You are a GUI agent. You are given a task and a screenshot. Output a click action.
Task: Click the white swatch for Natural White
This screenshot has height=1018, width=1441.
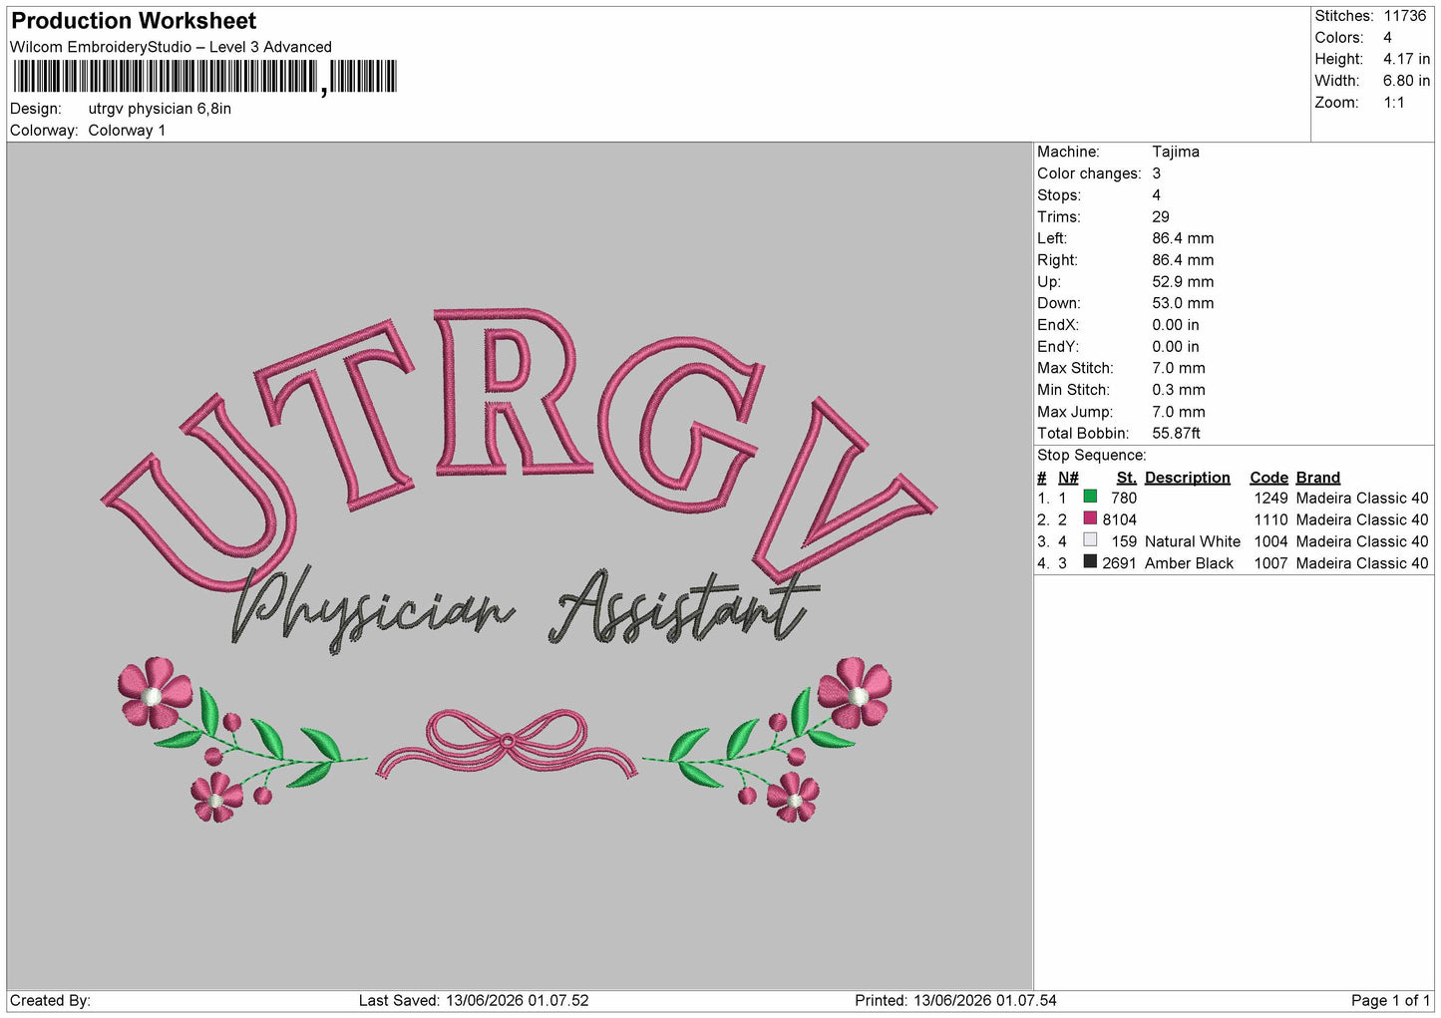(1090, 540)
